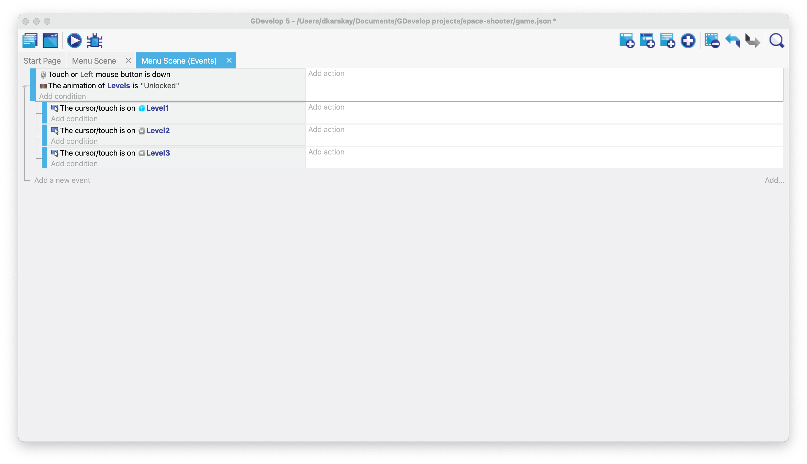Click the delete selected events icon

point(712,41)
